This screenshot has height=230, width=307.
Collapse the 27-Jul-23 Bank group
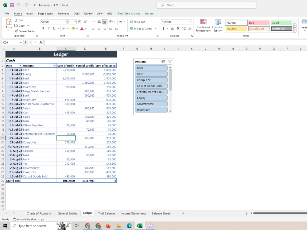(x=9, y=138)
